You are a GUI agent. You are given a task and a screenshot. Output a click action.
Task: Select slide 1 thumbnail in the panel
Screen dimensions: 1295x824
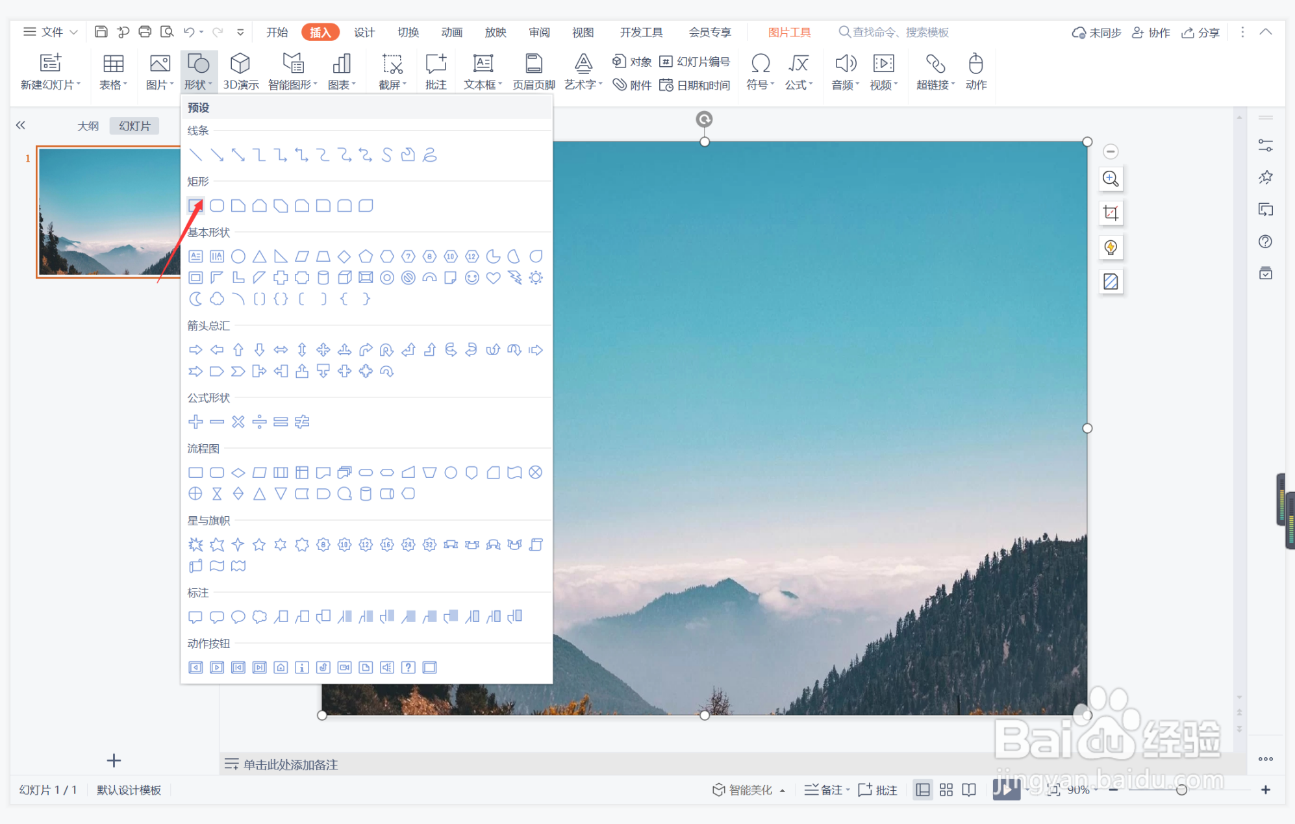[108, 212]
